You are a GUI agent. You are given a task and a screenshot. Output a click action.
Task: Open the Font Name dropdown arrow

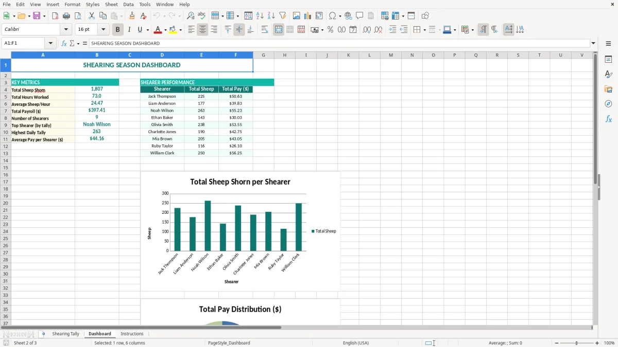tap(66, 30)
